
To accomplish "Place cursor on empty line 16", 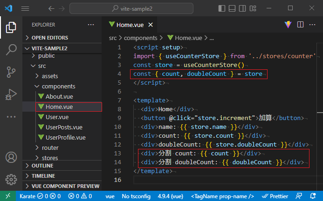I will click(x=225, y=180).
